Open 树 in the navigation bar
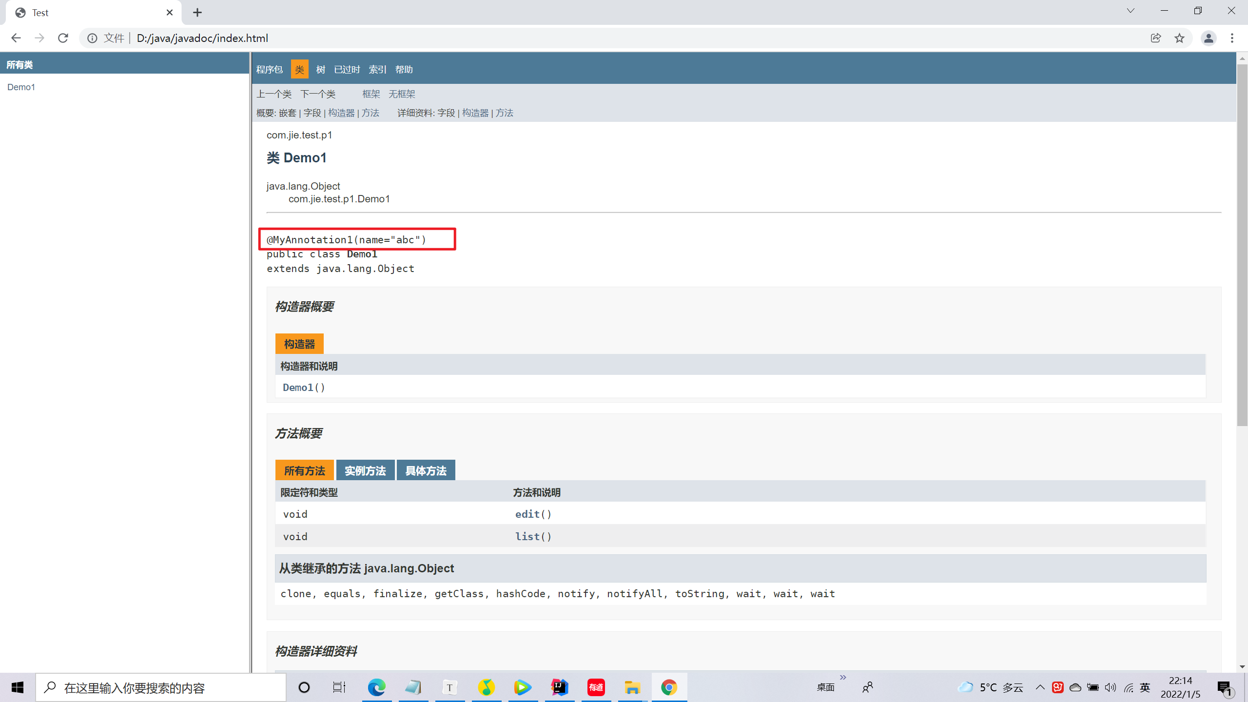Image resolution: width=1248 pixels, height=702 pixels. point(320,69)
